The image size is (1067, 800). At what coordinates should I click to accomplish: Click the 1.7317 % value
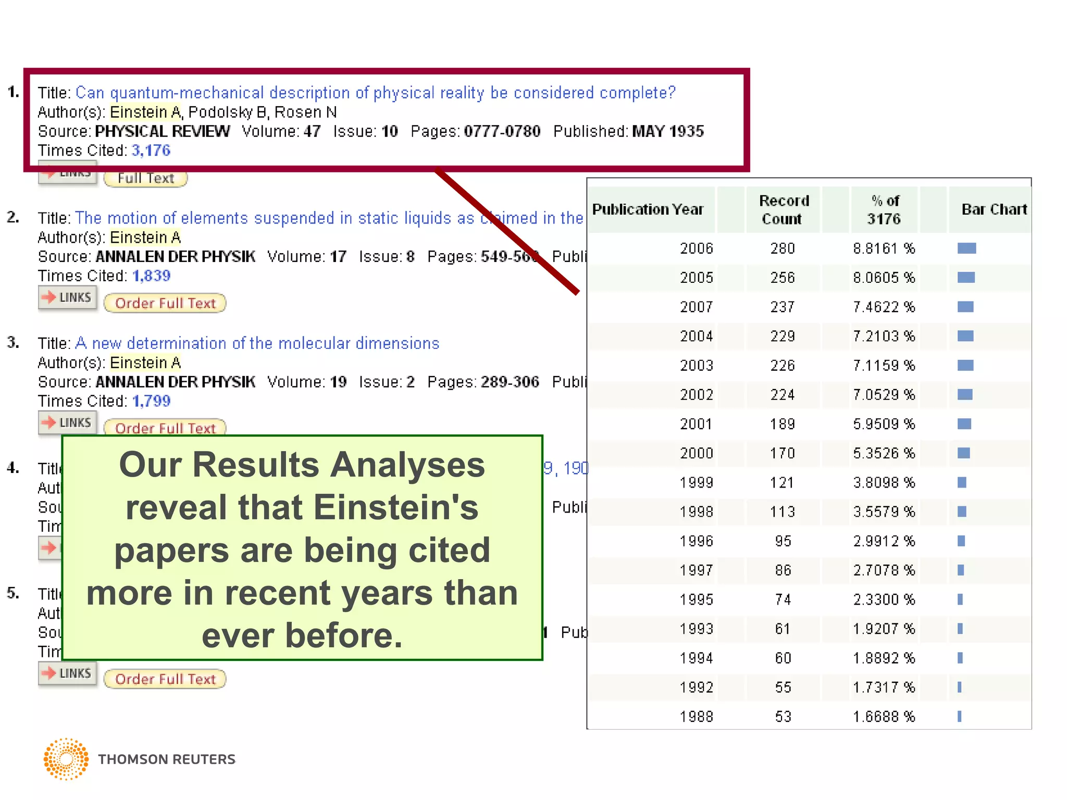[884, 687]
